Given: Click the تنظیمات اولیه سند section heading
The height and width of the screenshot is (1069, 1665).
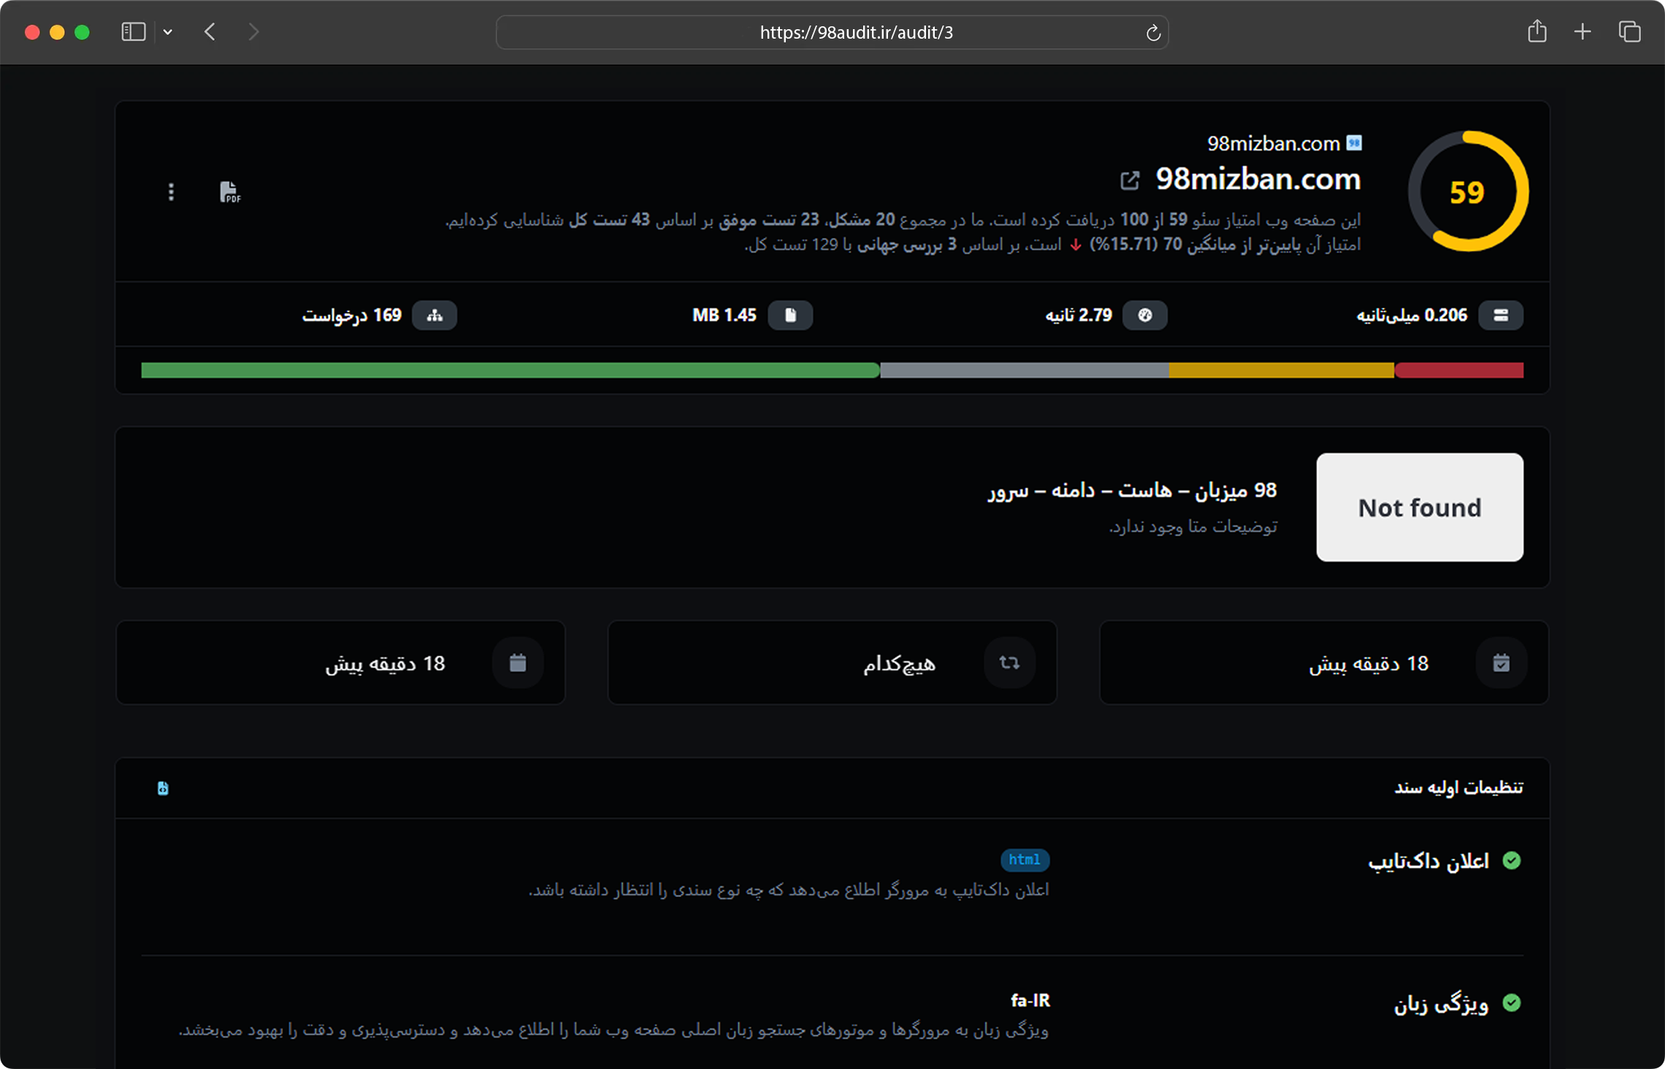Looking at the screenshot, I should tap(1458, 787).
